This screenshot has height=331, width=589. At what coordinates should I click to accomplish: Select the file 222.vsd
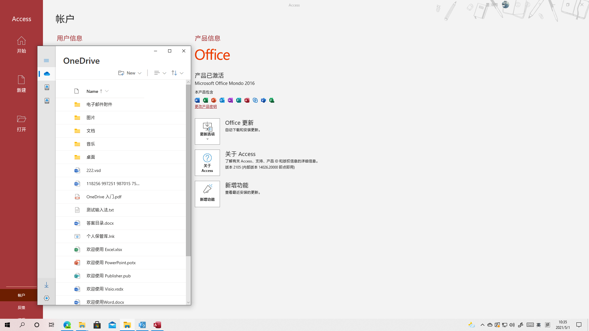click(121, 170)
